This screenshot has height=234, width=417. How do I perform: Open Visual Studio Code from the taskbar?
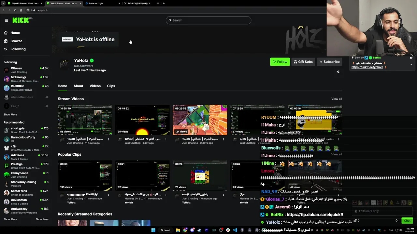235,230
